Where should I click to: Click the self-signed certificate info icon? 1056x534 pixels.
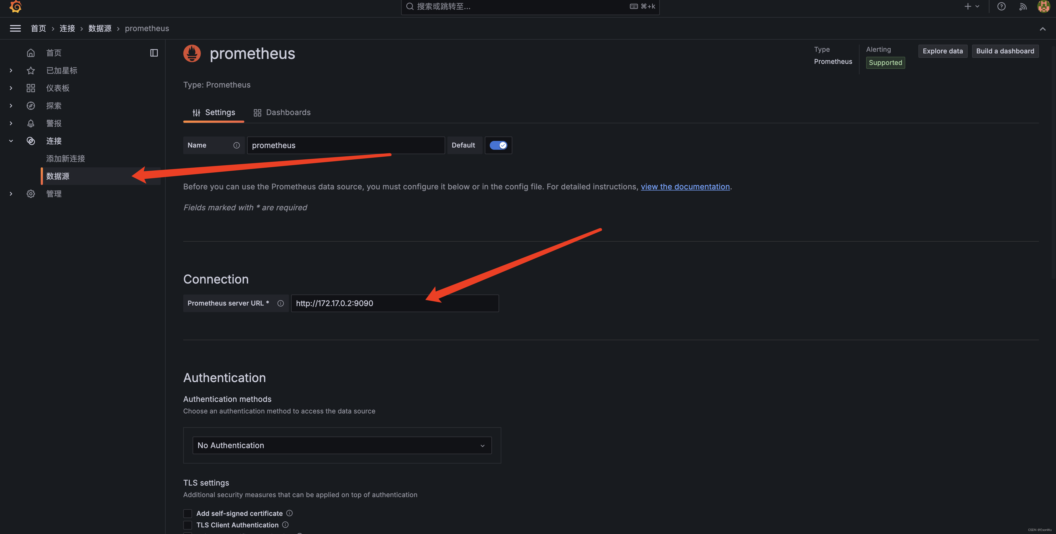pyautogui.click(x=289, y=513)
